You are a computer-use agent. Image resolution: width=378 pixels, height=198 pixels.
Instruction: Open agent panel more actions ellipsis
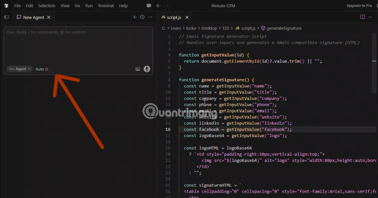pyautogui.click(x=150, y=17)
